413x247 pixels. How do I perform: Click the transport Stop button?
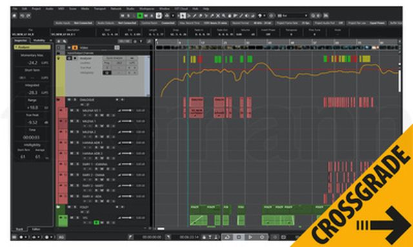pos(239,237)
